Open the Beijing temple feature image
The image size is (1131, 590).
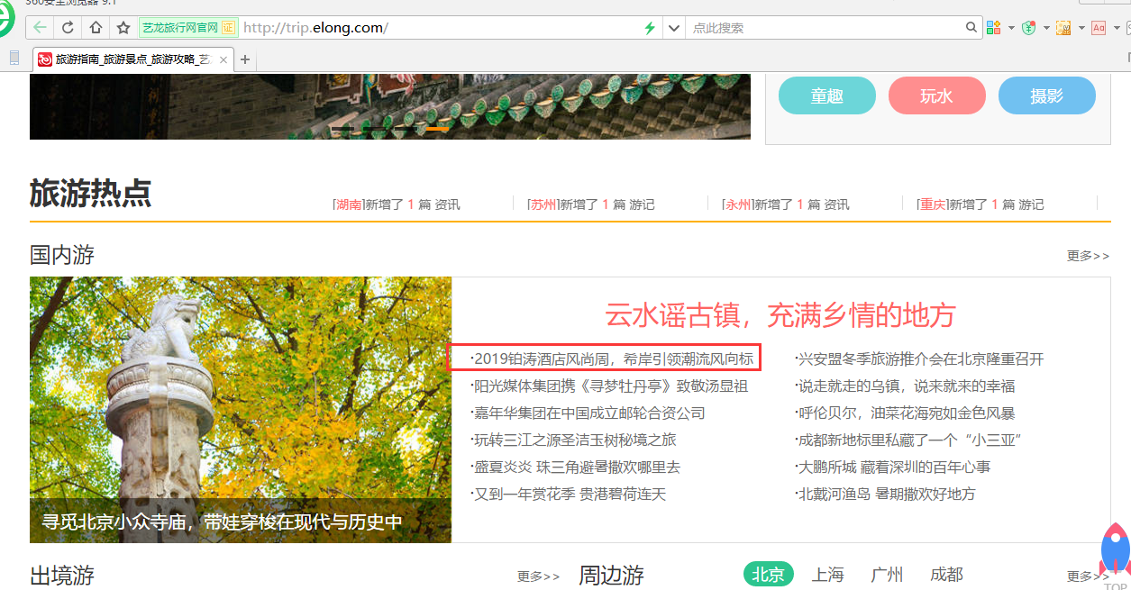coord(241,410)
